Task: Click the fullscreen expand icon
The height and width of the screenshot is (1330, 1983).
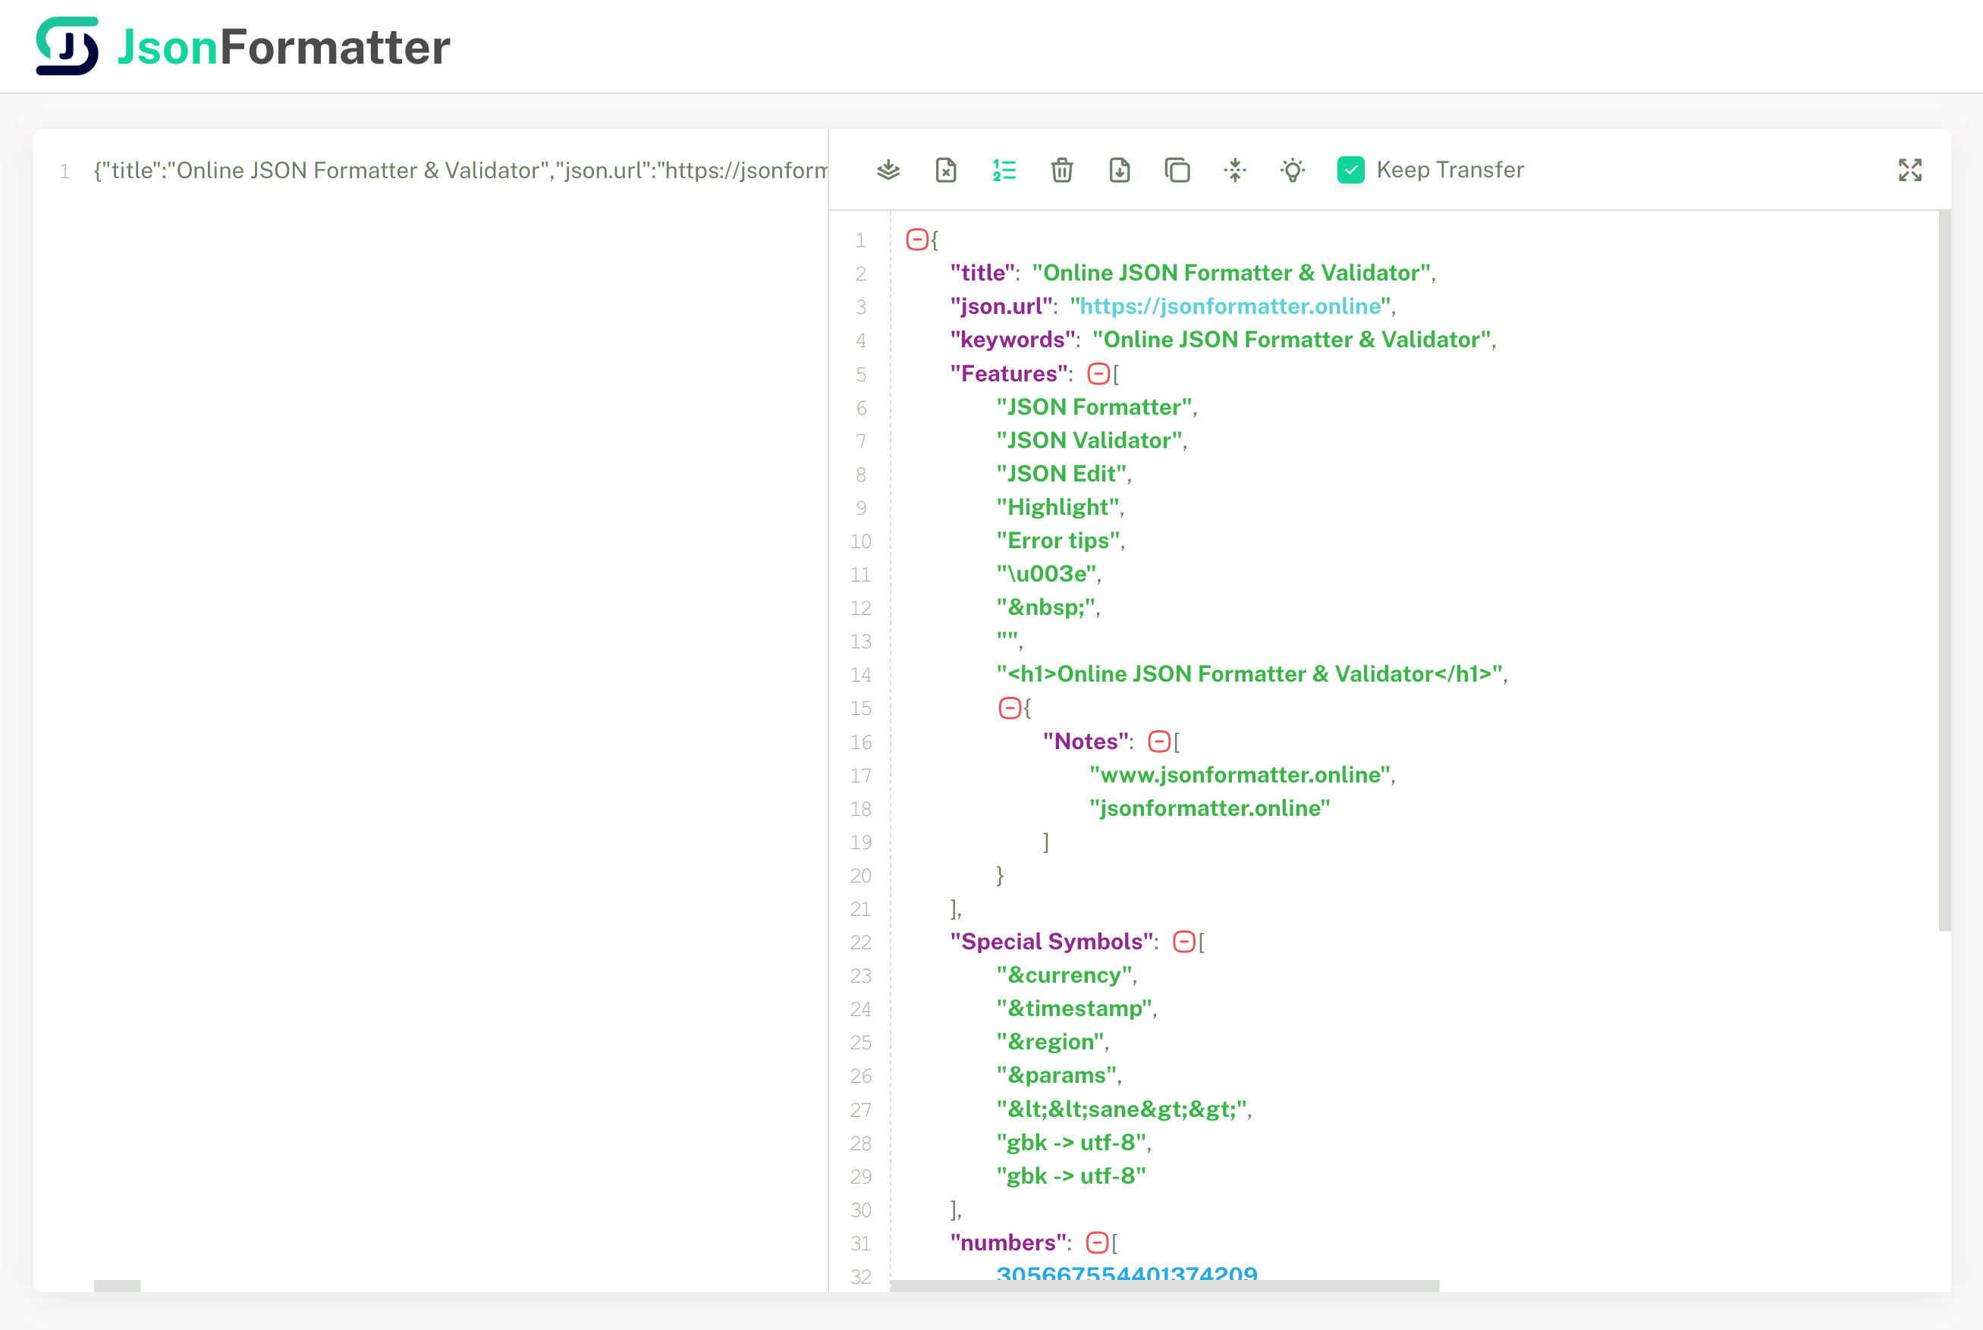Action: point(1910,171)
